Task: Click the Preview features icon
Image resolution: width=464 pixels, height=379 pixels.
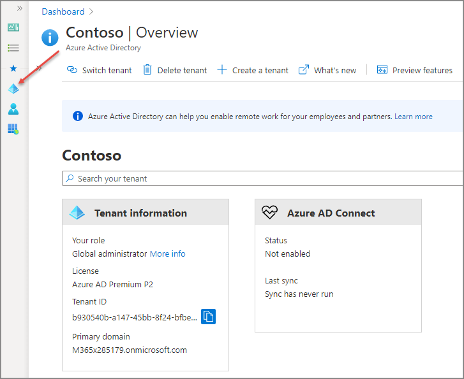Action: point(382,69)
